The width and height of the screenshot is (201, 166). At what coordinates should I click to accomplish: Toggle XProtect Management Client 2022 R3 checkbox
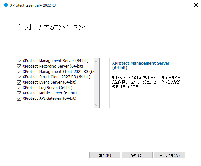[x=19, y=72]
